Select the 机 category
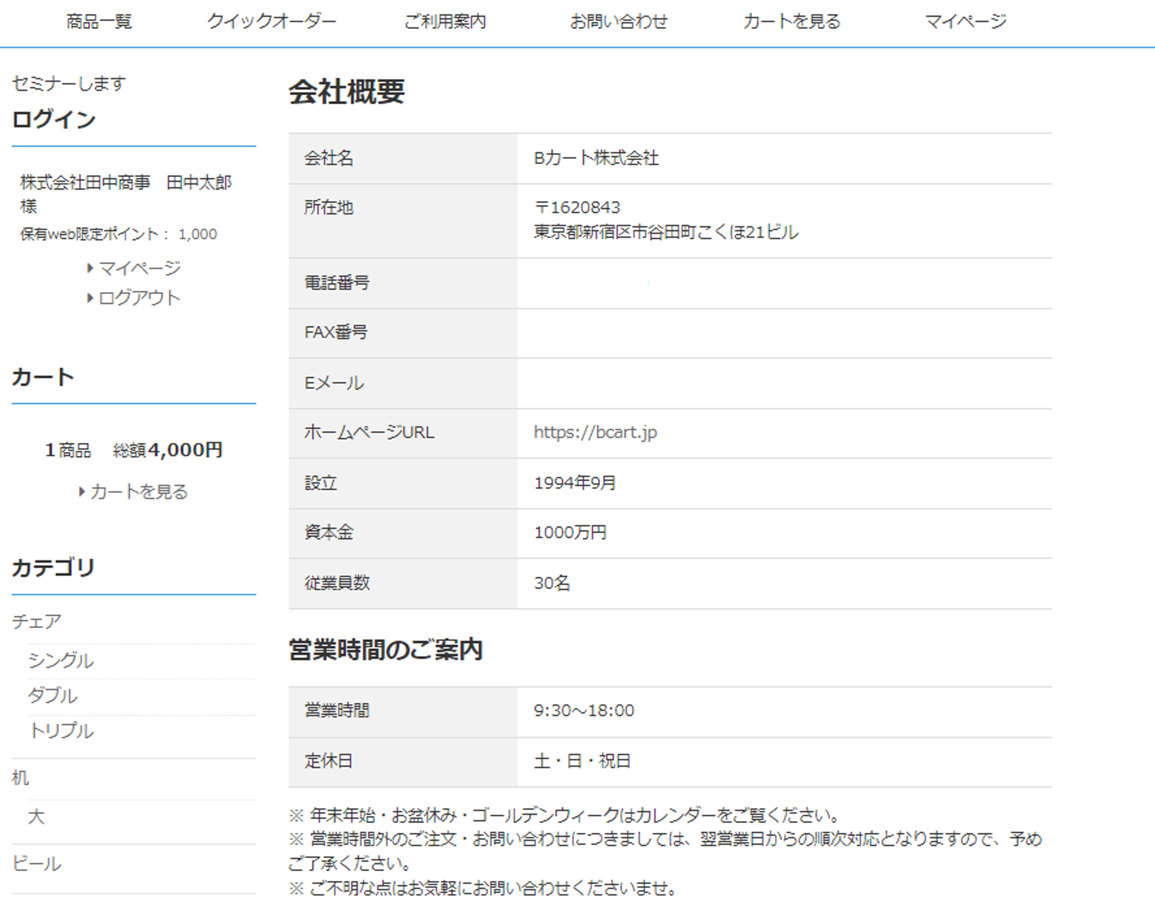Viewport: 1155px width, 902px height. pyautogui.click(x=20, y=778)
